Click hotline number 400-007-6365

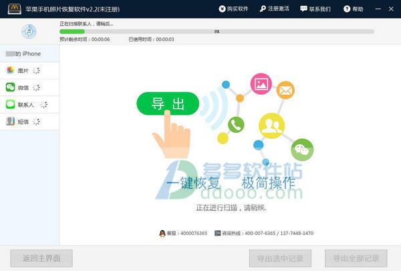260,233
